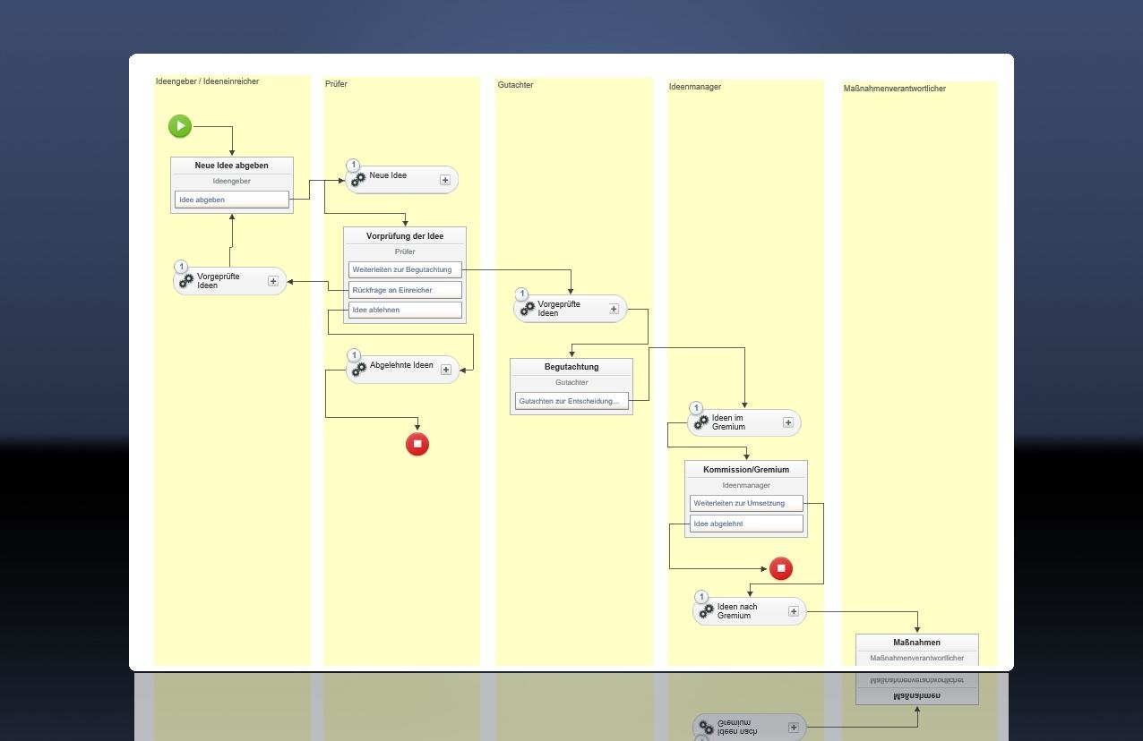Click Rückfrage an Einreicher action
Screen dimensions: 1143x741
(405, 290)
